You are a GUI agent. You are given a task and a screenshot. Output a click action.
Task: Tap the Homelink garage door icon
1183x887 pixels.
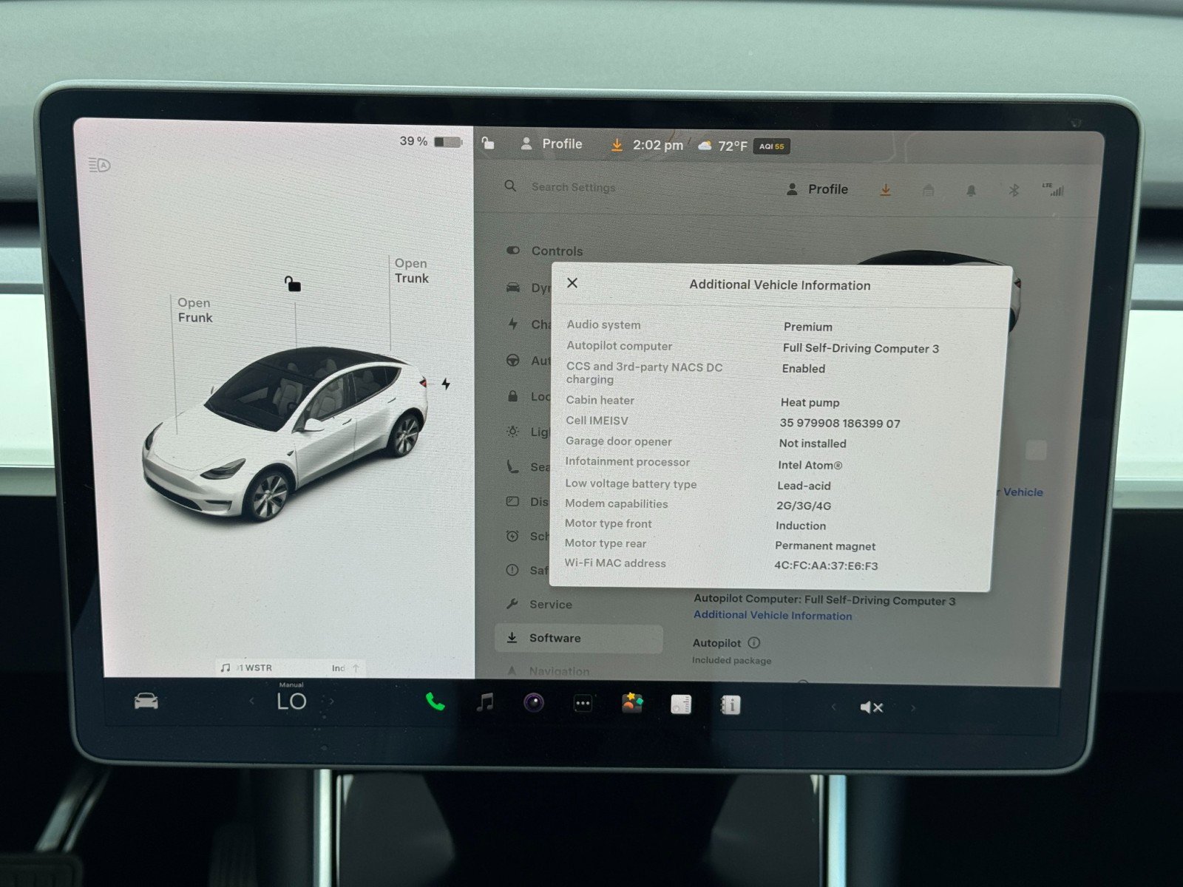pyautogui.click(x=929, y=190)
